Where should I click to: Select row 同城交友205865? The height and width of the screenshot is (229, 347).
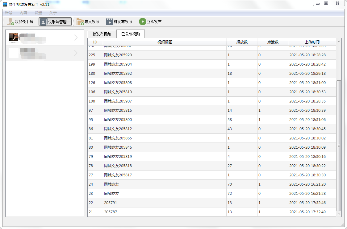(212, 138)
